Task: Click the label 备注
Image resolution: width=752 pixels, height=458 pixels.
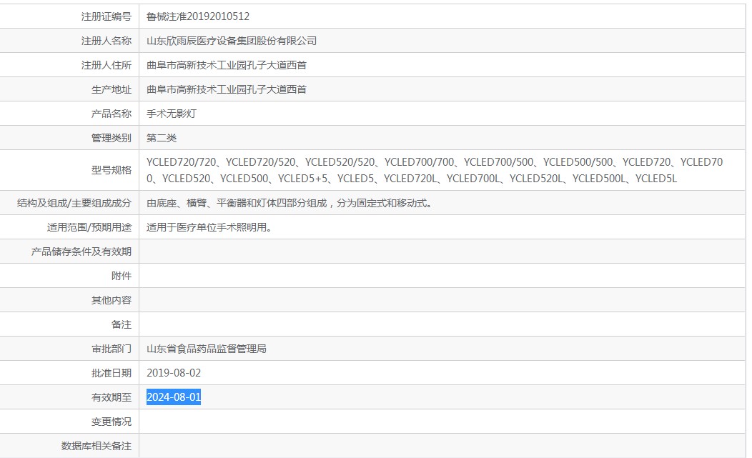Action: click(122, 324)
